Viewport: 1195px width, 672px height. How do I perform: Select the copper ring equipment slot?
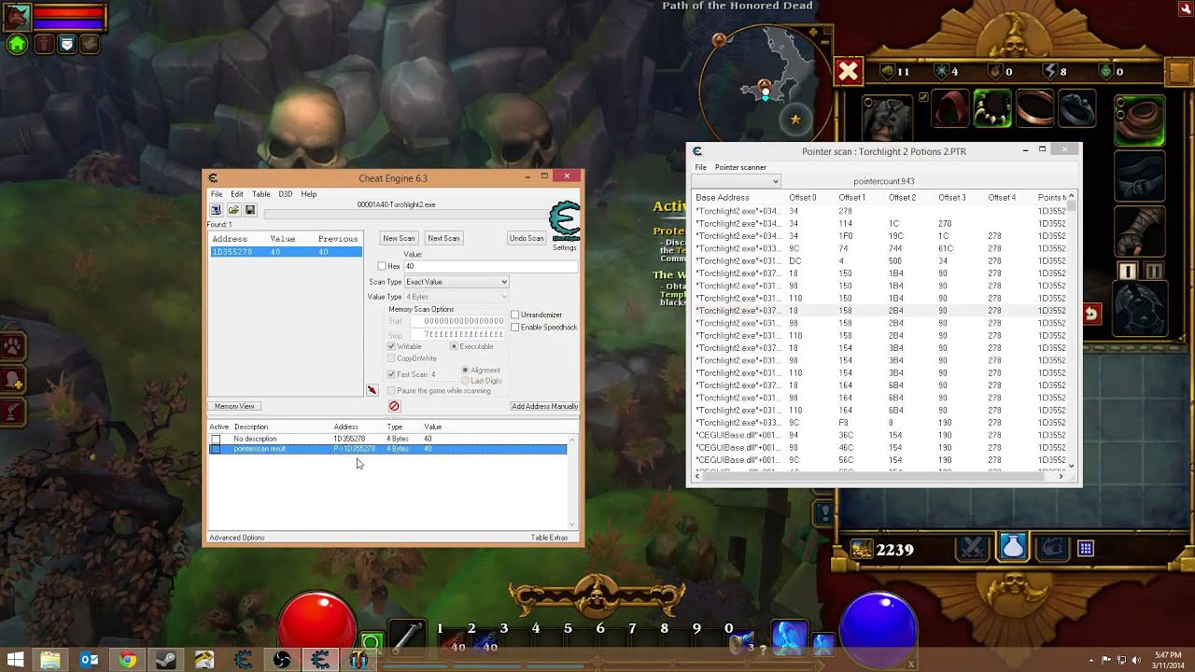[x=1034, y=109]
